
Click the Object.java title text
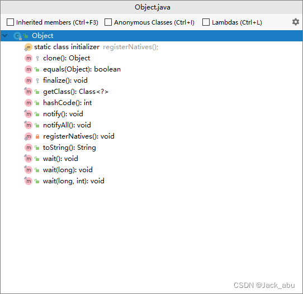(153, 7)
